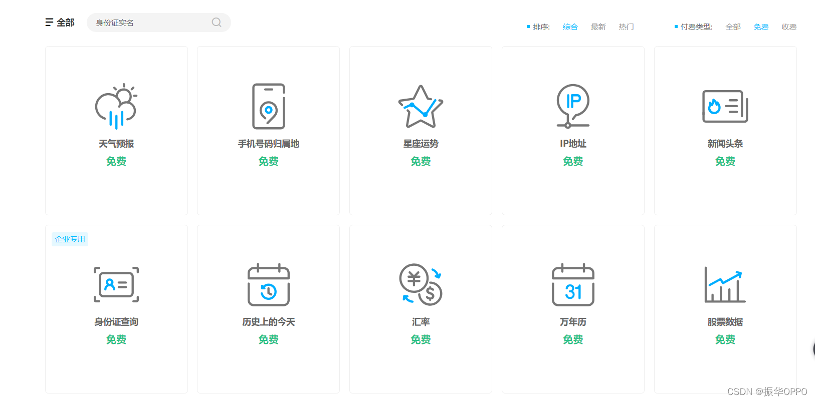
Task: Click the 身份证实名 search input field
Action: (x=158, y=23)
